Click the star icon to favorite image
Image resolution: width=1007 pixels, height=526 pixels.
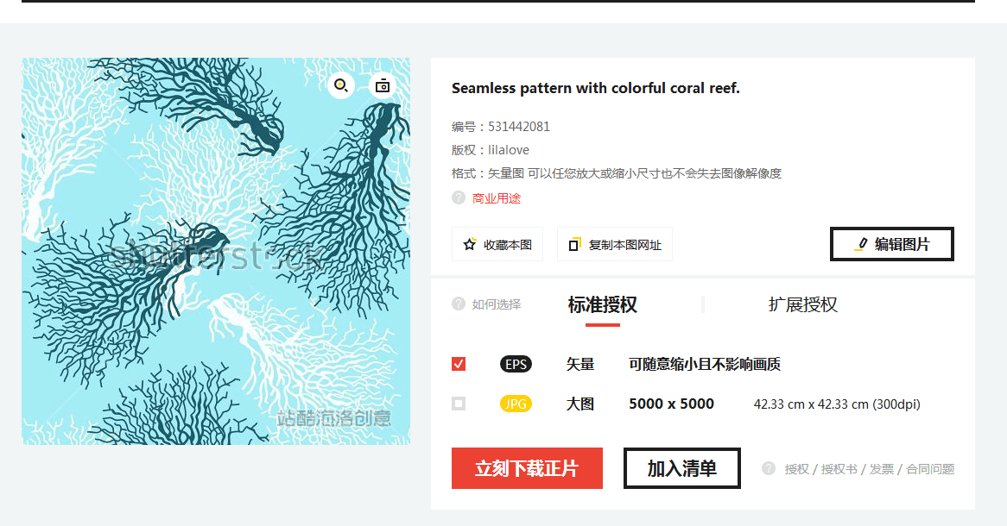pyautogui.click(x=470, y=244)
